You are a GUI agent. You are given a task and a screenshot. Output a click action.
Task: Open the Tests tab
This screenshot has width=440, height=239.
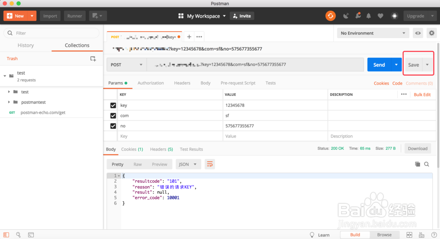271,83
